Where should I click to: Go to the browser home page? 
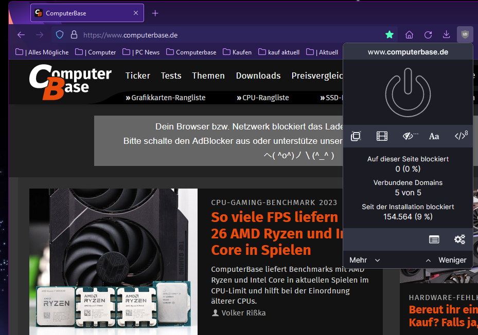(x=409, y=35)
